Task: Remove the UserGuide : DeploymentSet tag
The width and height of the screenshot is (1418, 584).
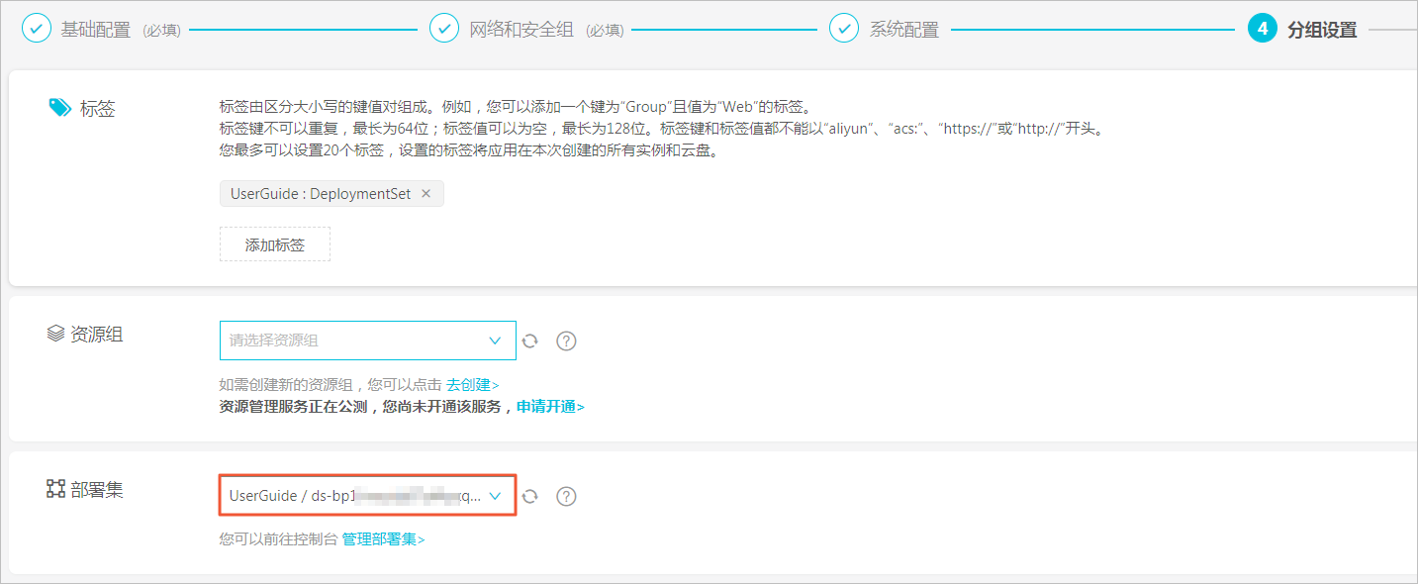Action: (426, 194)
